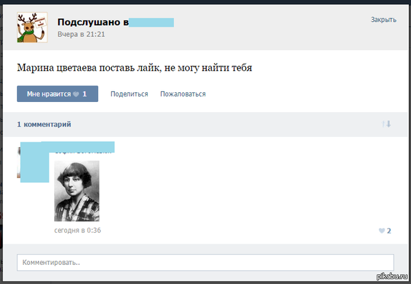Focus the Комментировать input field
The width and height of the screenshot is (411, 284).
[205, 262]
